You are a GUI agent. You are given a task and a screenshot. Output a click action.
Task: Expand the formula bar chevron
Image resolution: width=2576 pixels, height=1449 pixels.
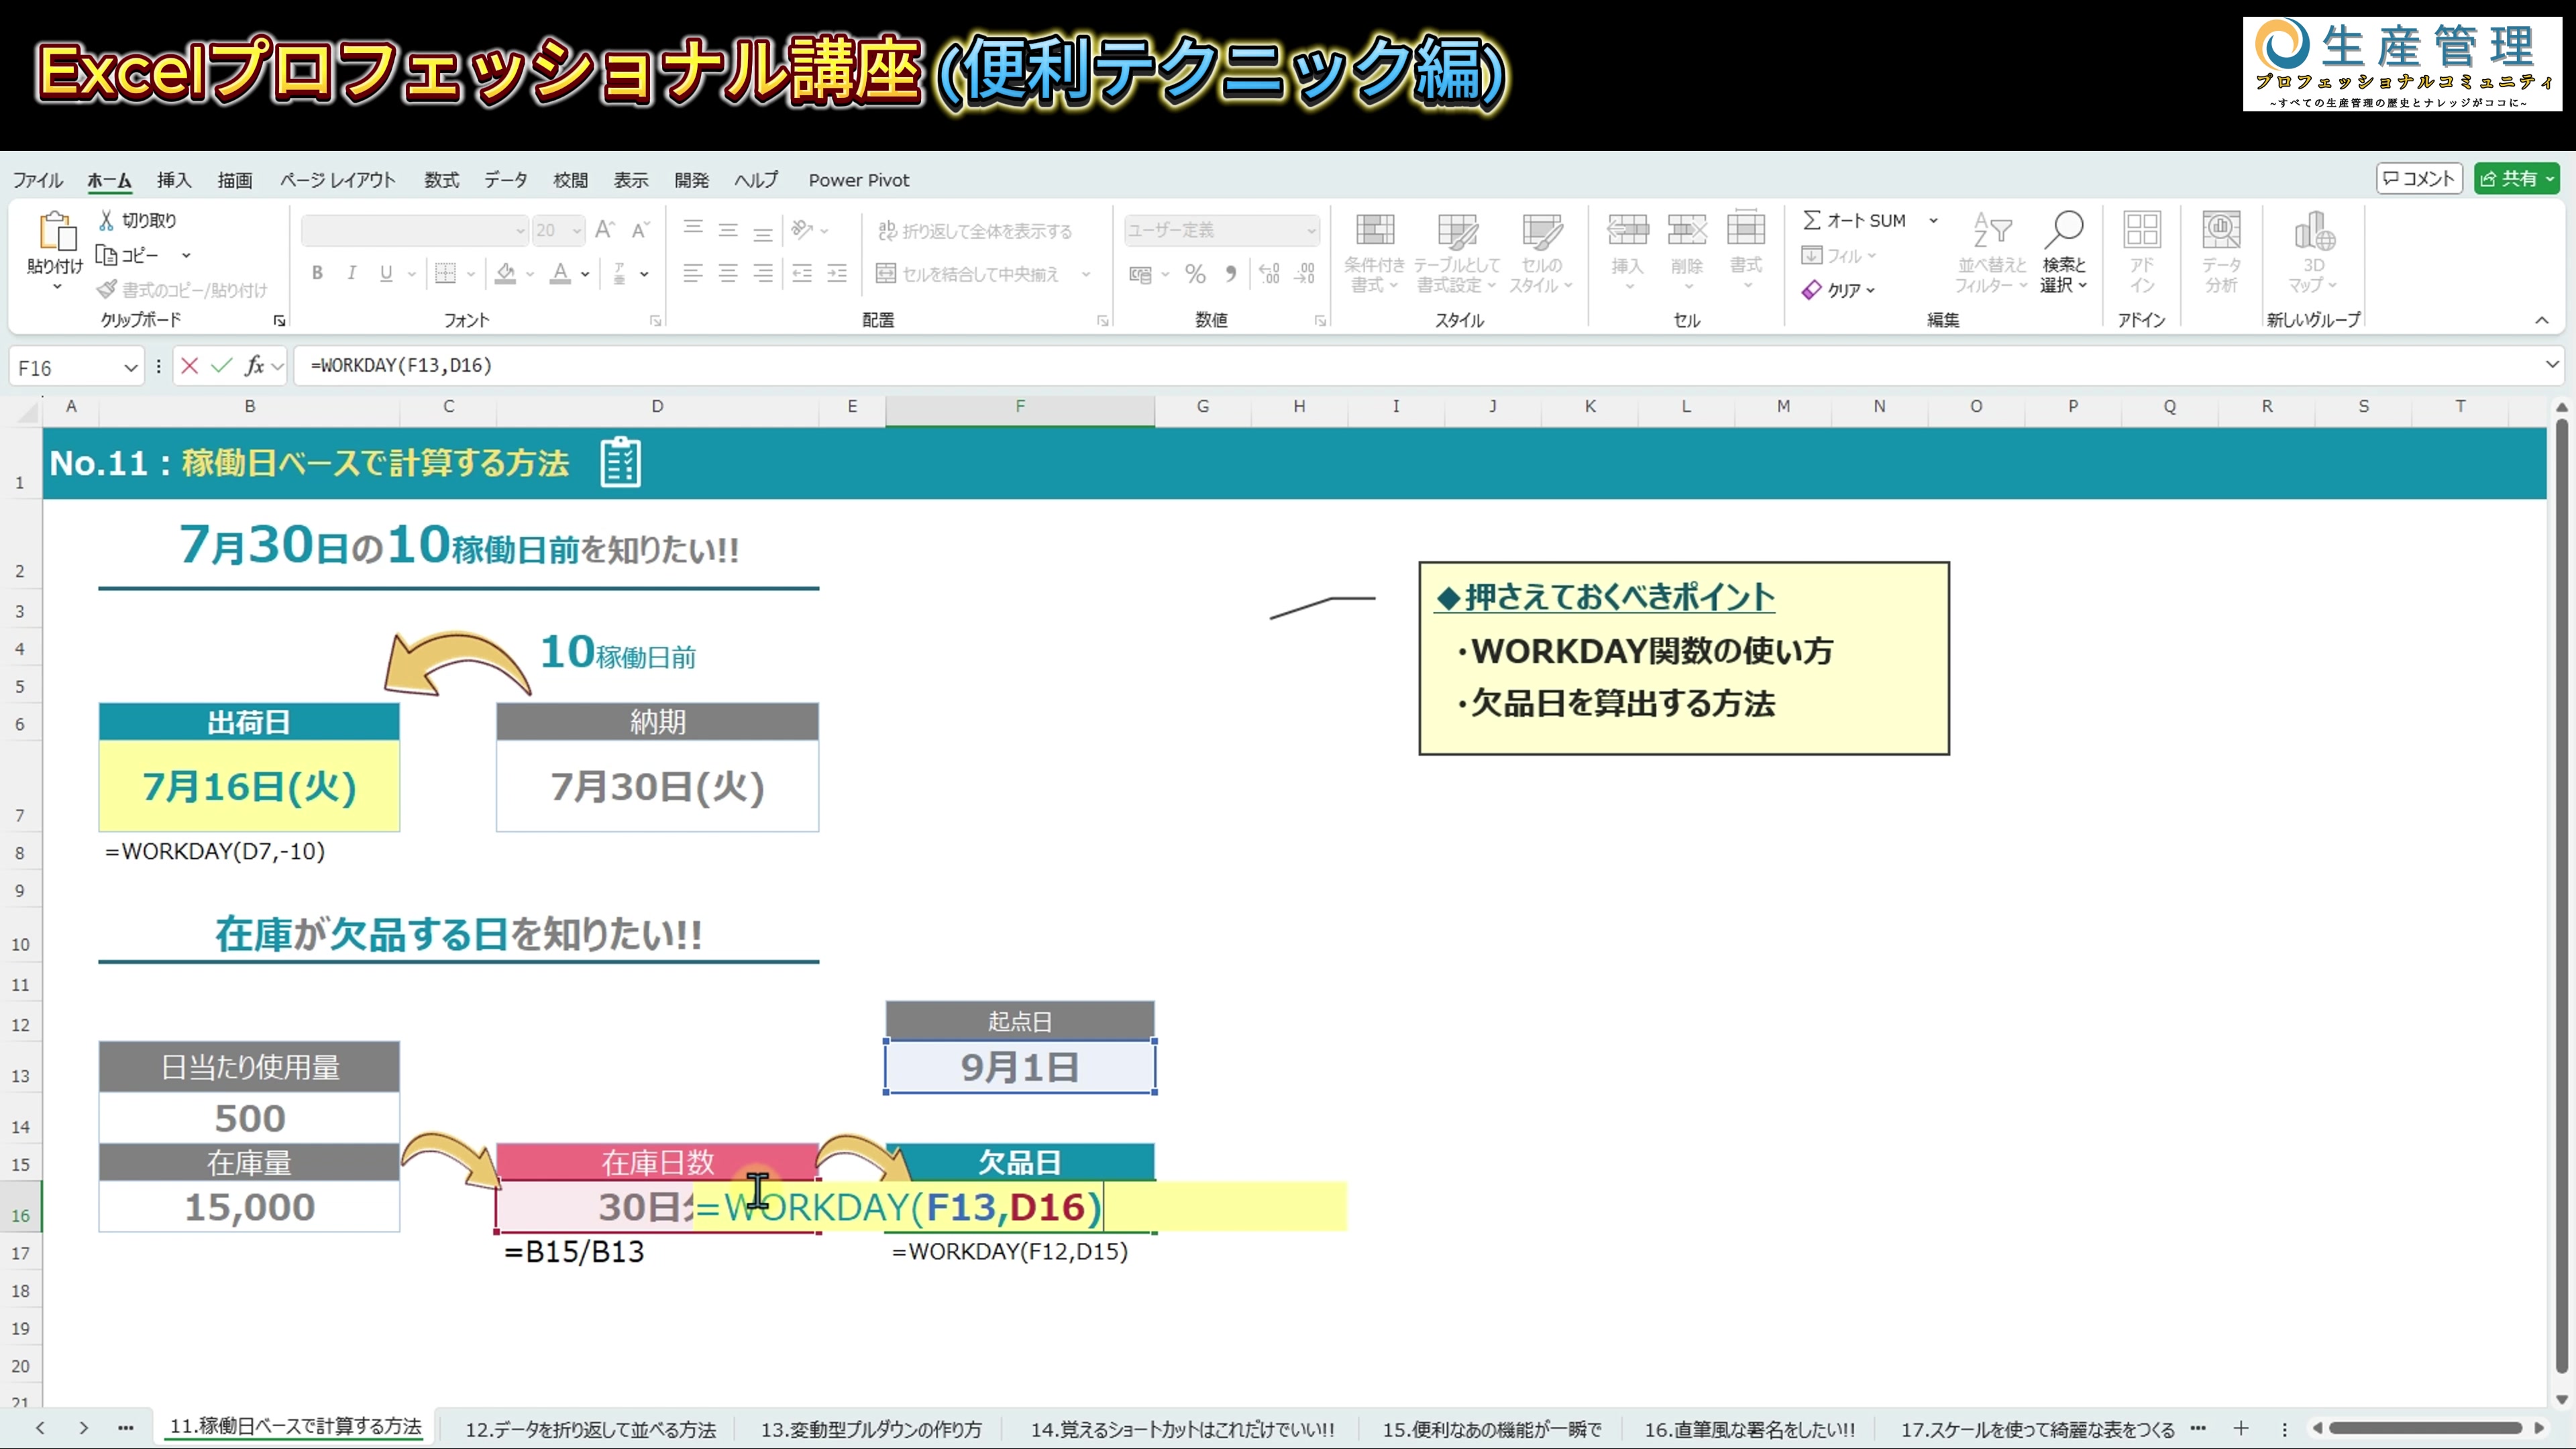pos(2552,365)
